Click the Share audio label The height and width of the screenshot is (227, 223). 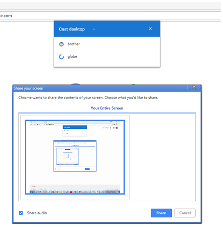(37, 213)
